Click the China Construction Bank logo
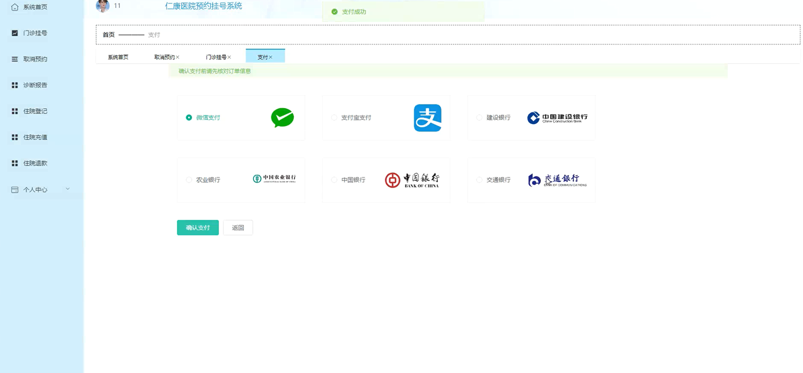 [x=557, y=118]
